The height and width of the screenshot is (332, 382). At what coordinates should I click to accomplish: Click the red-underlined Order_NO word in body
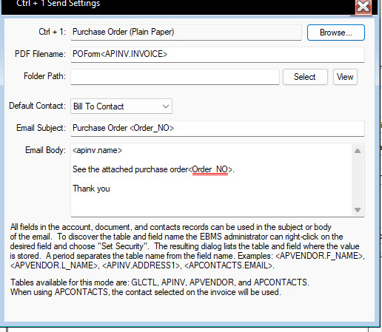(x=210, y=169)
